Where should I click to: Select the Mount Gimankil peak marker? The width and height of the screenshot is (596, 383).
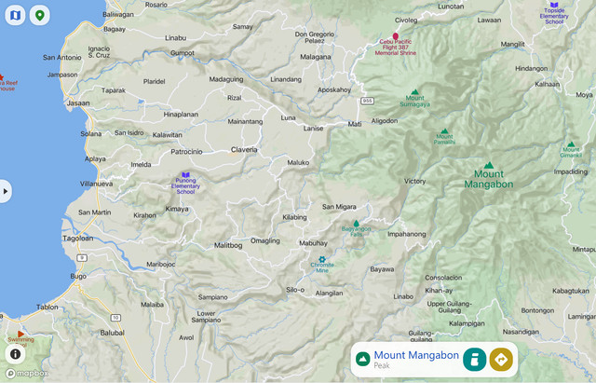(x=571, y=144)
